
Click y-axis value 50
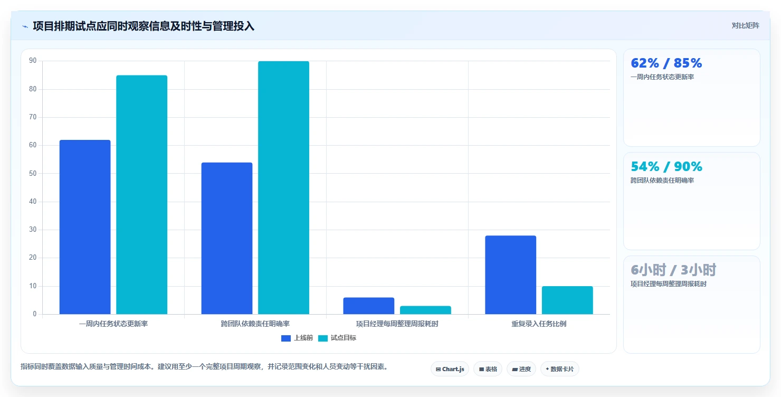coord(33,173)
